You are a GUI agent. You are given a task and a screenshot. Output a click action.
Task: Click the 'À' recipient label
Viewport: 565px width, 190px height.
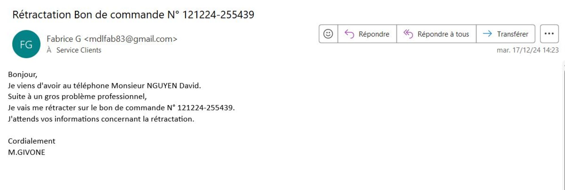click(x=49, y=50)
